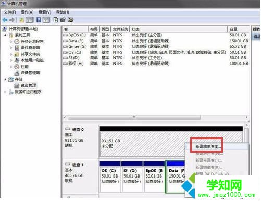Select the Sf (D:) volume row
This screenshot has height=201, width=261.
click(156, 58)
